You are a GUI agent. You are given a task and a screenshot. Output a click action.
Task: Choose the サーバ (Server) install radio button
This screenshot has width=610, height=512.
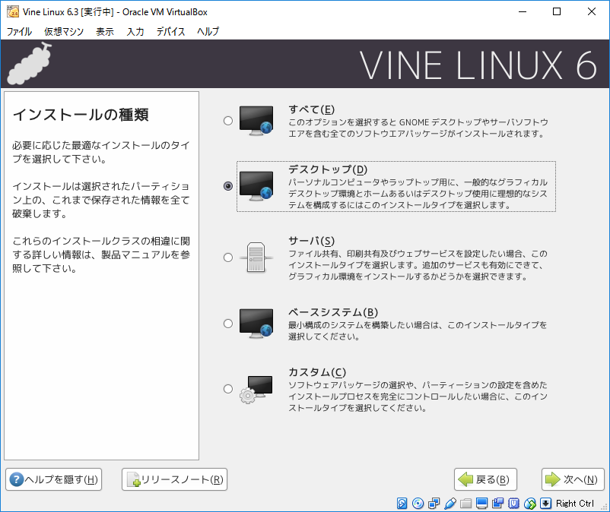tap(228, 258)
